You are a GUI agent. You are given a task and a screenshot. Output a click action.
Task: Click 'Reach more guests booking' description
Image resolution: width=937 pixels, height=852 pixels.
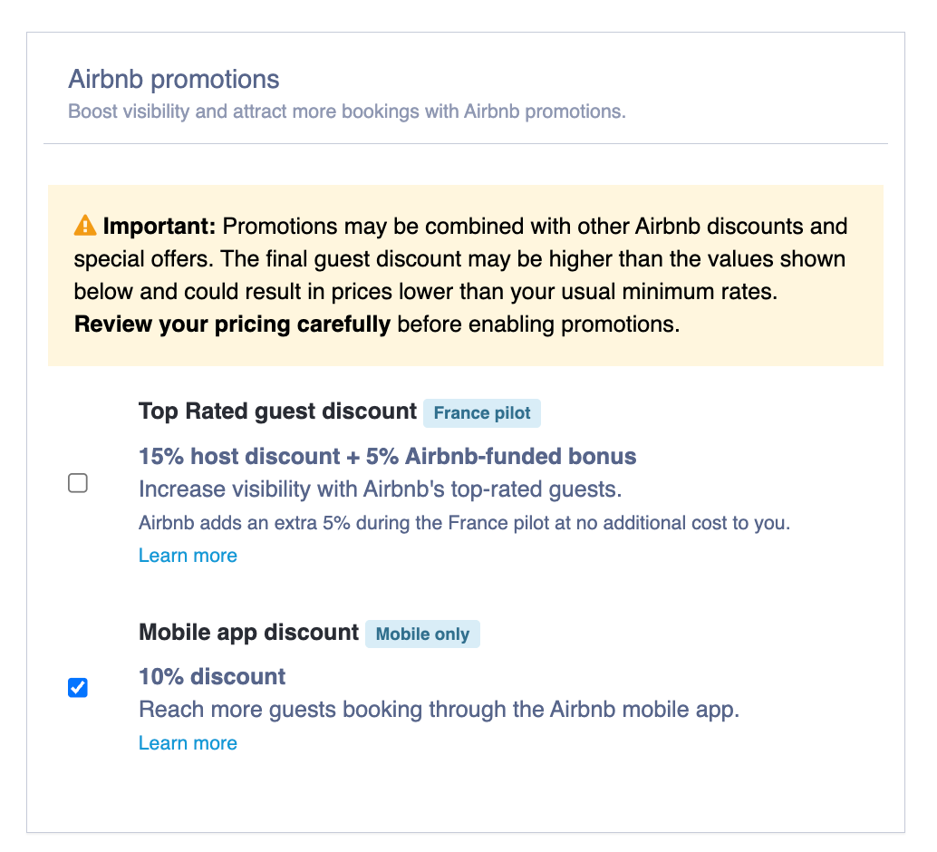pos(439,710)
